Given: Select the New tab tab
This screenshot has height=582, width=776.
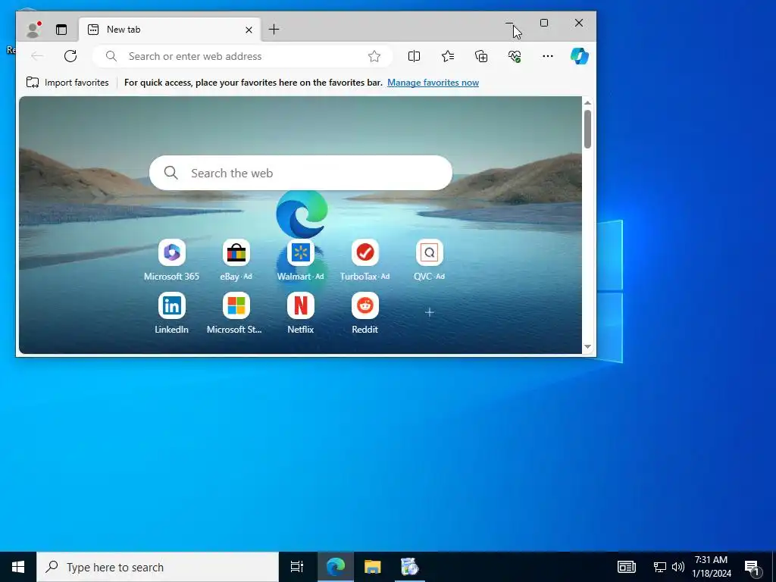Looking at the screenshot, I should (169, 30).
